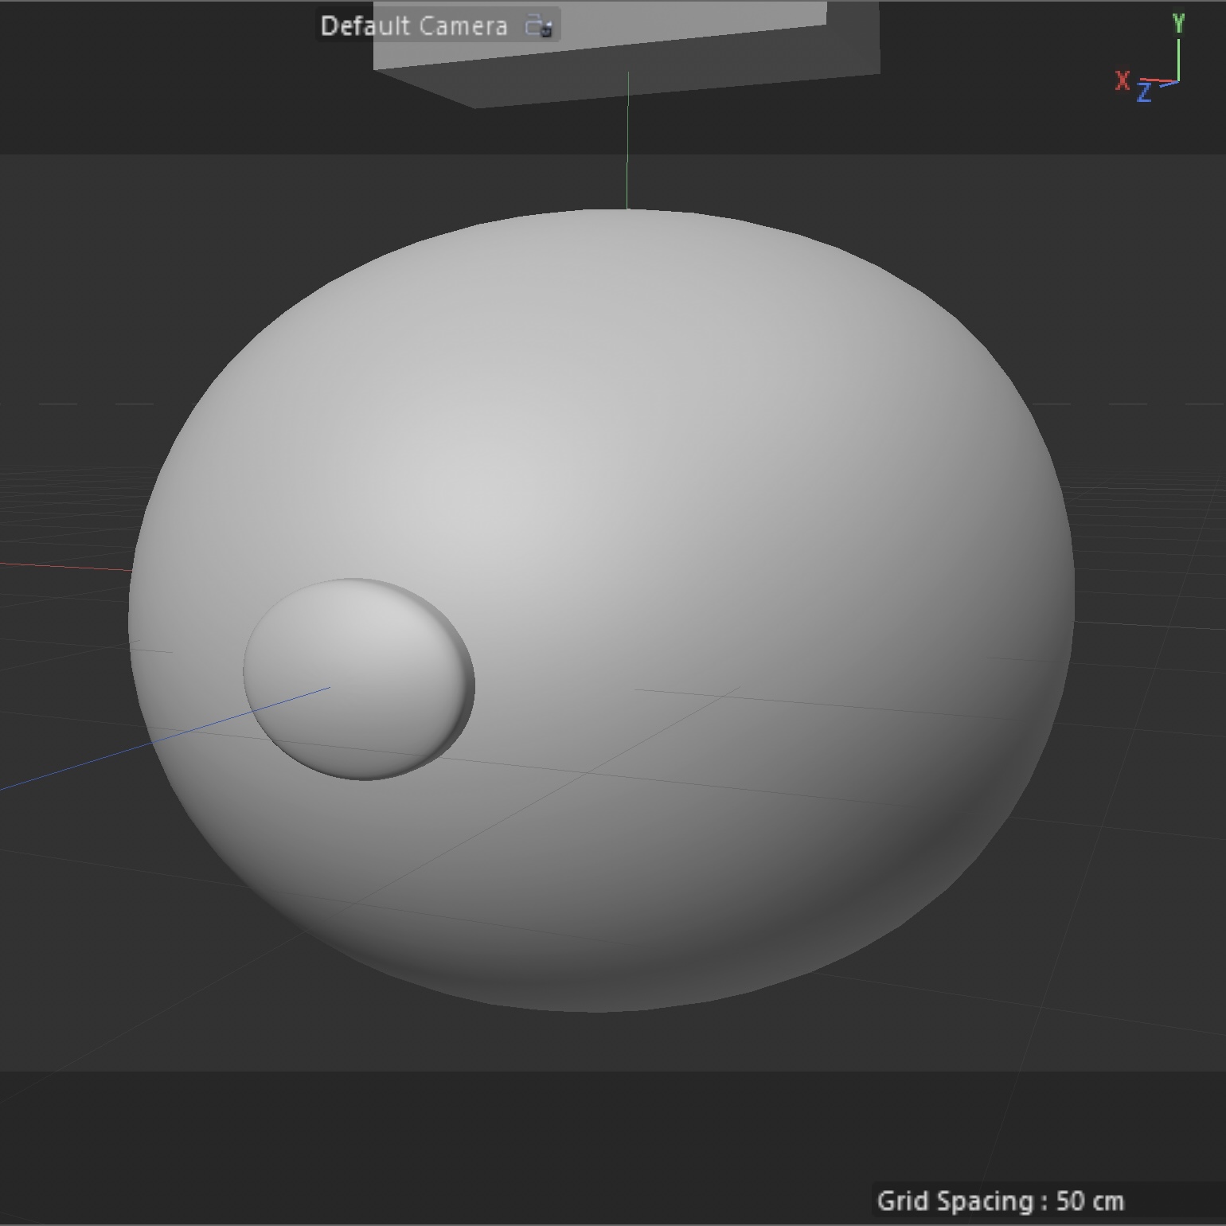Screen dimensions: 1226x1226
Task: Click the empty dark area below the floor grid
Action: (x=557, y=1146)
